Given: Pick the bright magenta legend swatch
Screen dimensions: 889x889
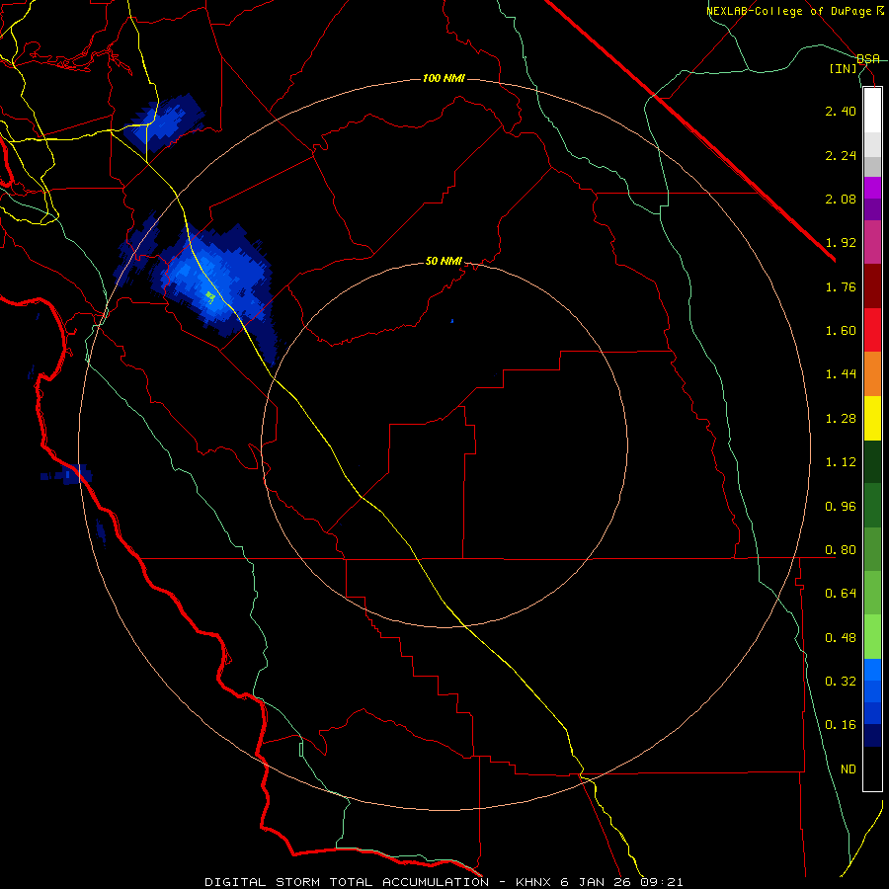Looking at the screenshot, I should (x=872, y=188).
